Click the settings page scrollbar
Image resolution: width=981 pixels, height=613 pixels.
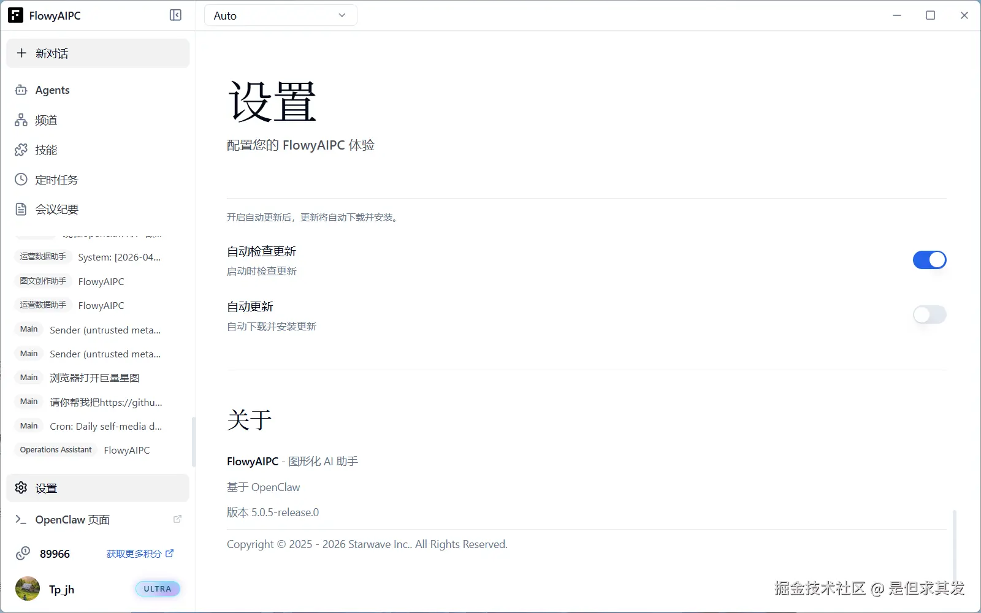[954, 544]
